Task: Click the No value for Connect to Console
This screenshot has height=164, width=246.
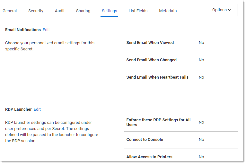Action: point(201,140)
